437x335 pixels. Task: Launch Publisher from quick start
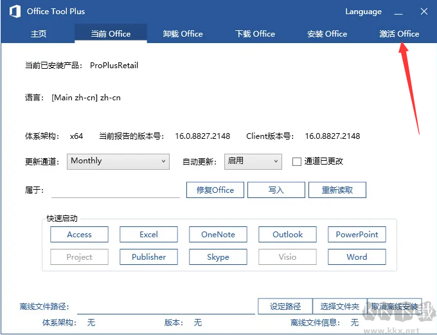149,257
